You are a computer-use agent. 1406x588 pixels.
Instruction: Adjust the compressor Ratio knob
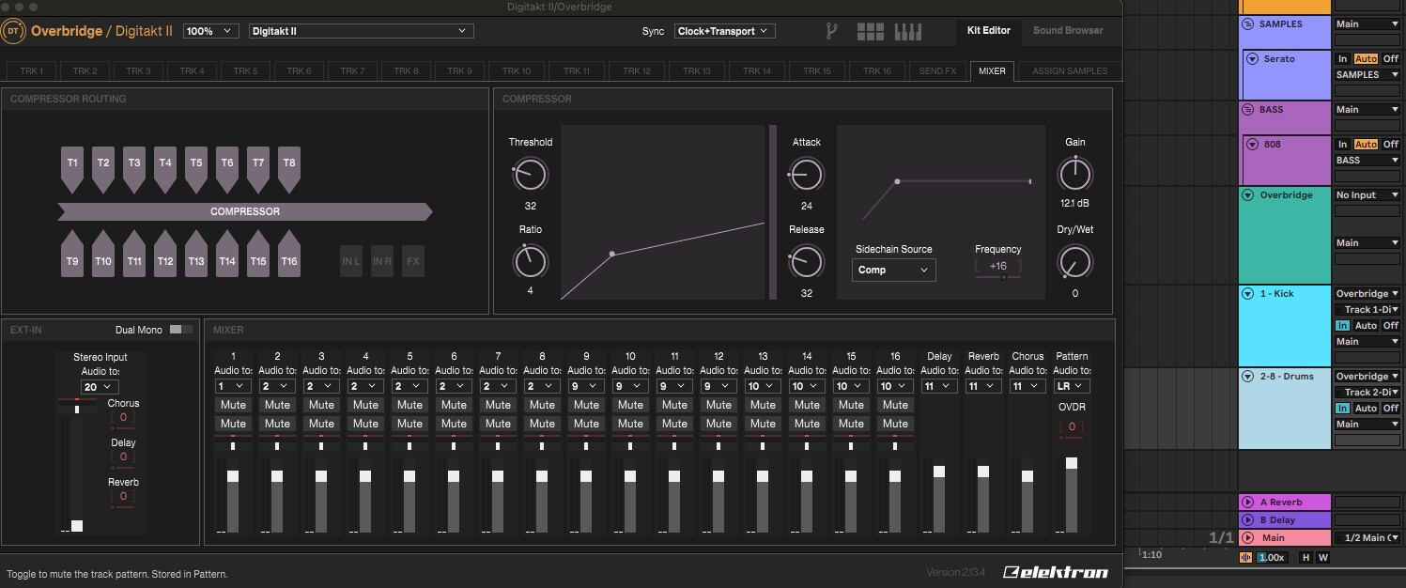(x=530, y=261)
